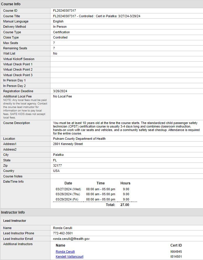203x260 pixels.
Task: Click the Country value USA
Action: click(56, 171)
